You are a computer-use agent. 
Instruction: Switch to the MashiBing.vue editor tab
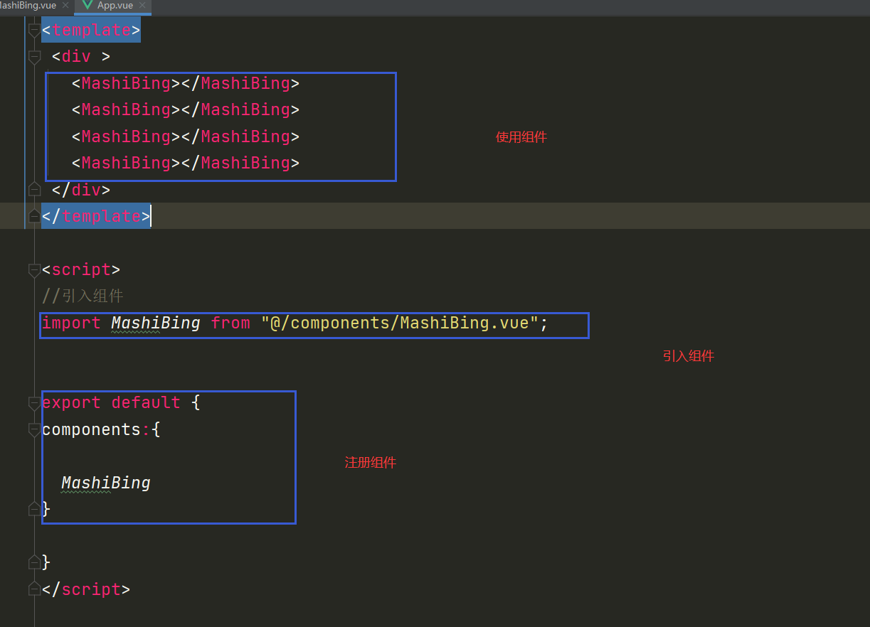pyautogui.click(x=28, y=5)
